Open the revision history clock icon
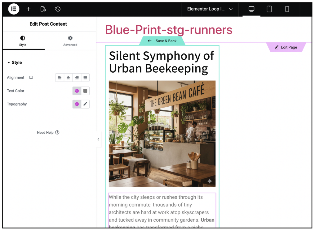This screenshot has height=230, width=315. point(58,9)
